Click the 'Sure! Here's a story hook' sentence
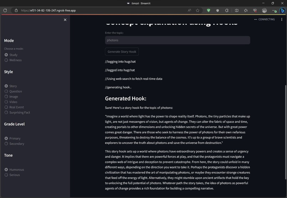The image size is (287, 198). 139,108
